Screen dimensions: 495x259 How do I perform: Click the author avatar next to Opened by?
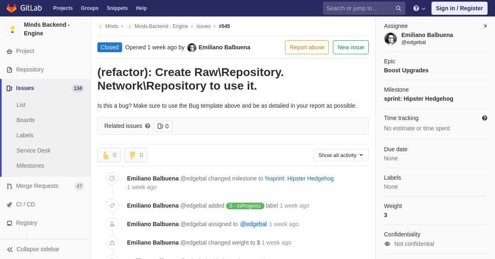[x=192, y=48]
